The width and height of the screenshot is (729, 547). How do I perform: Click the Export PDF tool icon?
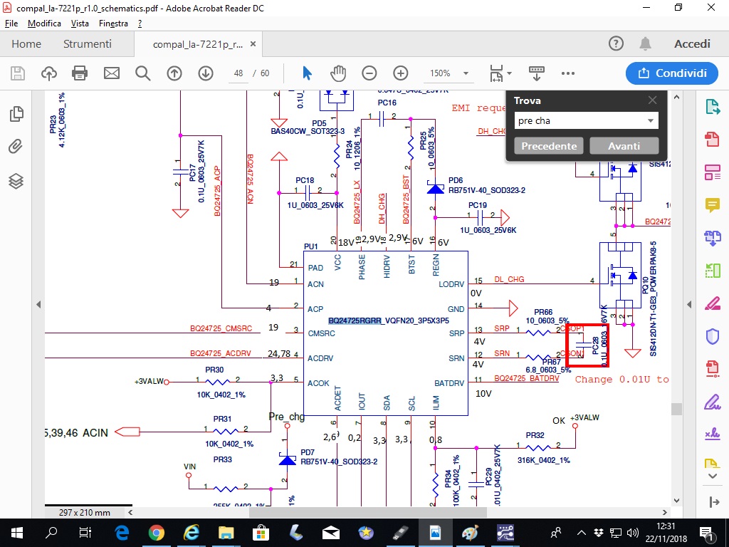click(x=712, y=107)
